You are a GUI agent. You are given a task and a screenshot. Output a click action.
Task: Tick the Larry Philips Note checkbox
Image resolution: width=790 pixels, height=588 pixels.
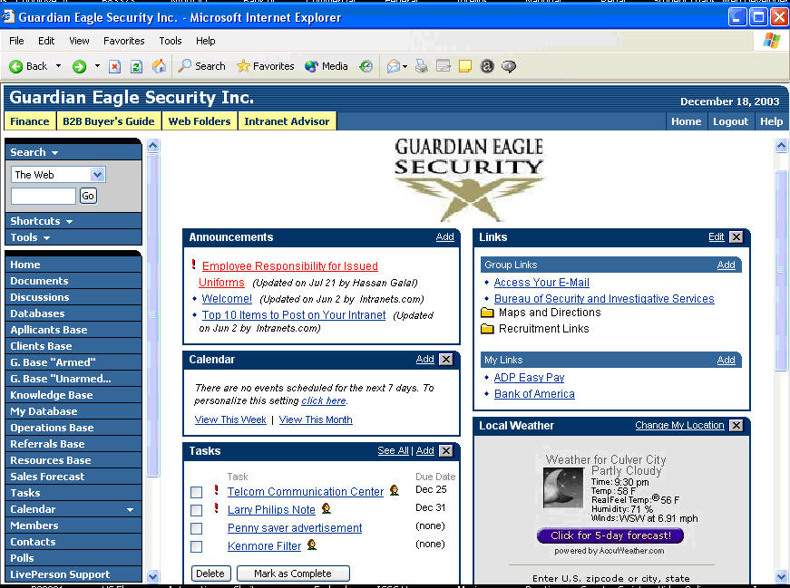pos(196,510)
